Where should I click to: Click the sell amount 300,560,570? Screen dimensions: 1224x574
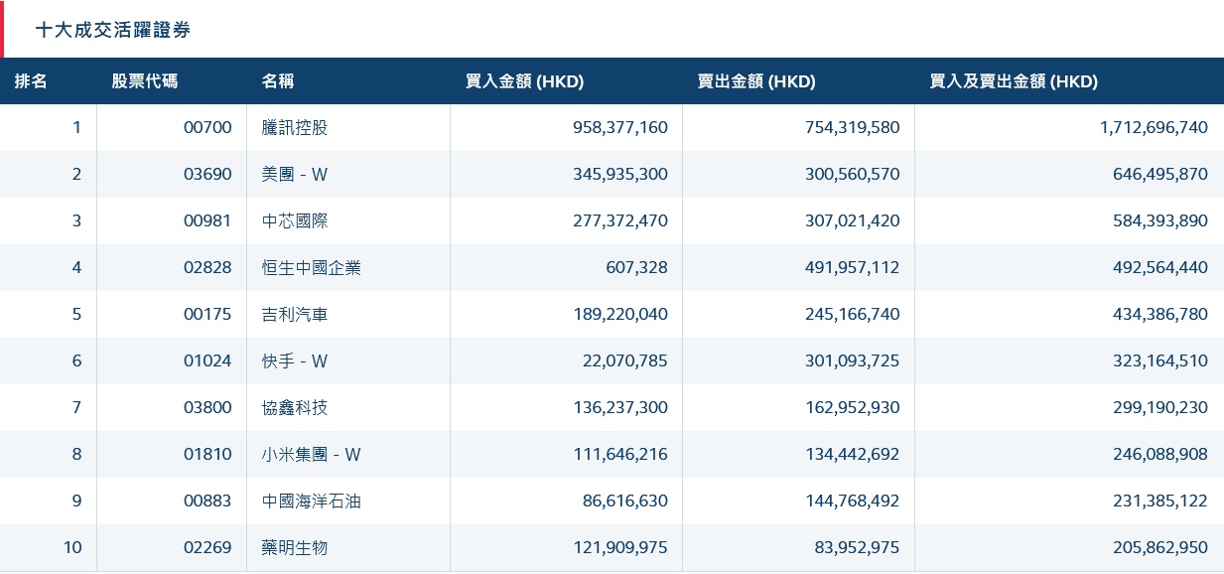point(853,174)
